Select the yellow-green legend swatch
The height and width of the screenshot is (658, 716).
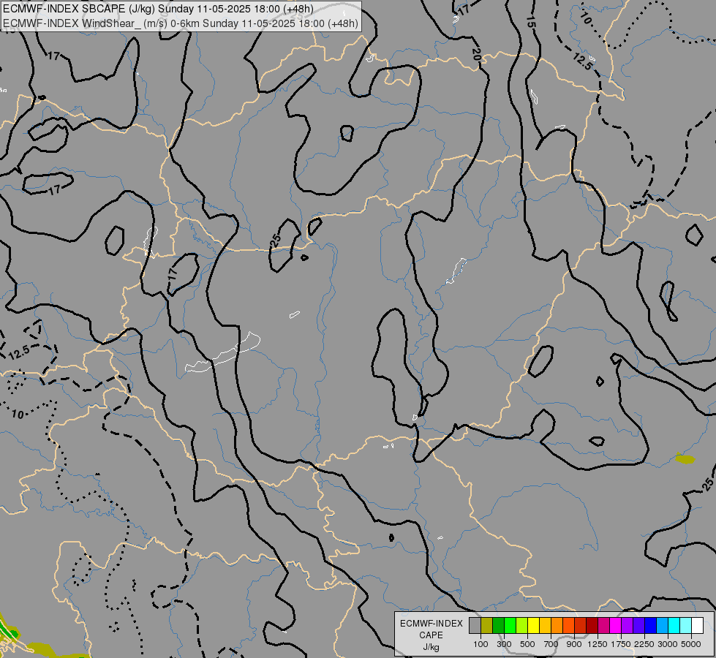tap(521, 626)
